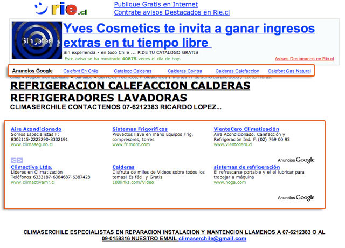Open 'Calderas Cointra' link
Screen dimensions: 345x248
(x=185, y=71)
